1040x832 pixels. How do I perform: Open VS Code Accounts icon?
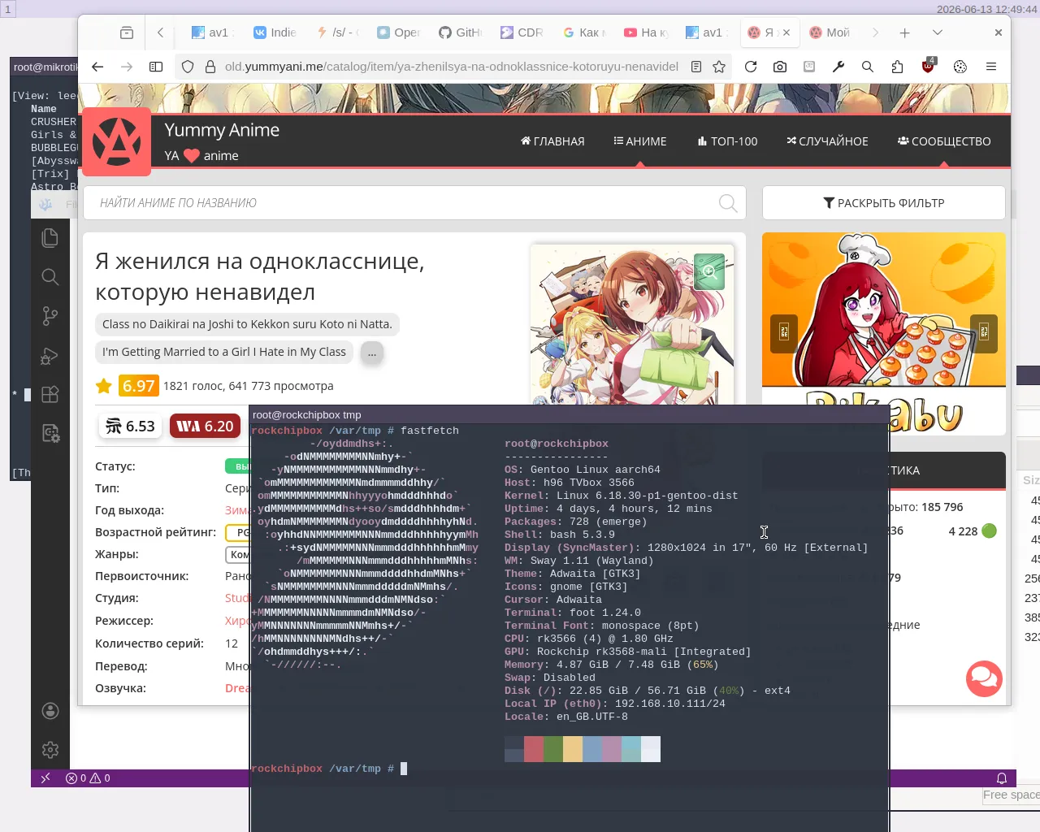tap(50, 711)
